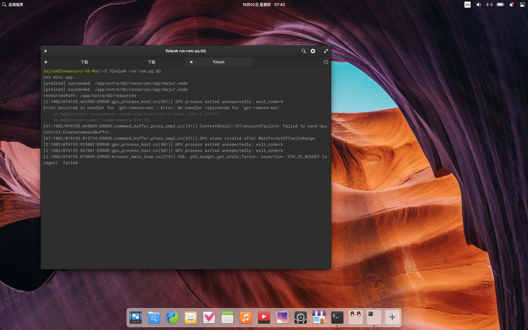Open Multitasking View from dock
Image resolution: width=528 pixels, height=330 pixels.
pos(136,318)
